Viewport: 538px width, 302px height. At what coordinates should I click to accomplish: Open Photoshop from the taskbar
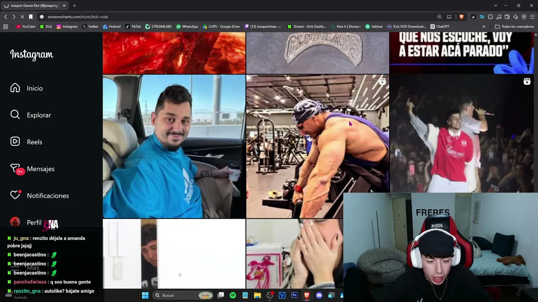point(294,295)
